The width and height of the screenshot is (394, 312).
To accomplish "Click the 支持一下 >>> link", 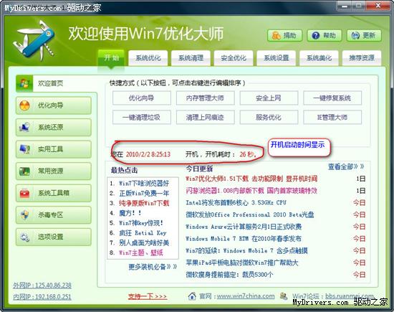I will 148,296.
